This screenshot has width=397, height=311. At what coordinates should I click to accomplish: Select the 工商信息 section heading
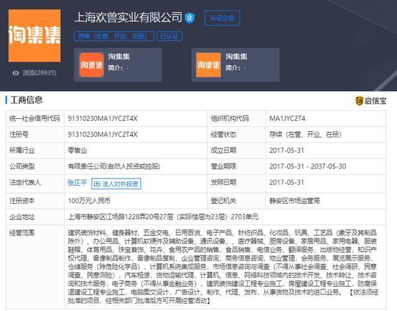(25, 100)
